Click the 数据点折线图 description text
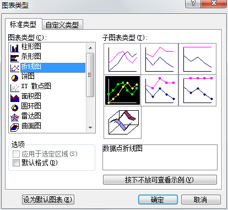 point(122,148)
